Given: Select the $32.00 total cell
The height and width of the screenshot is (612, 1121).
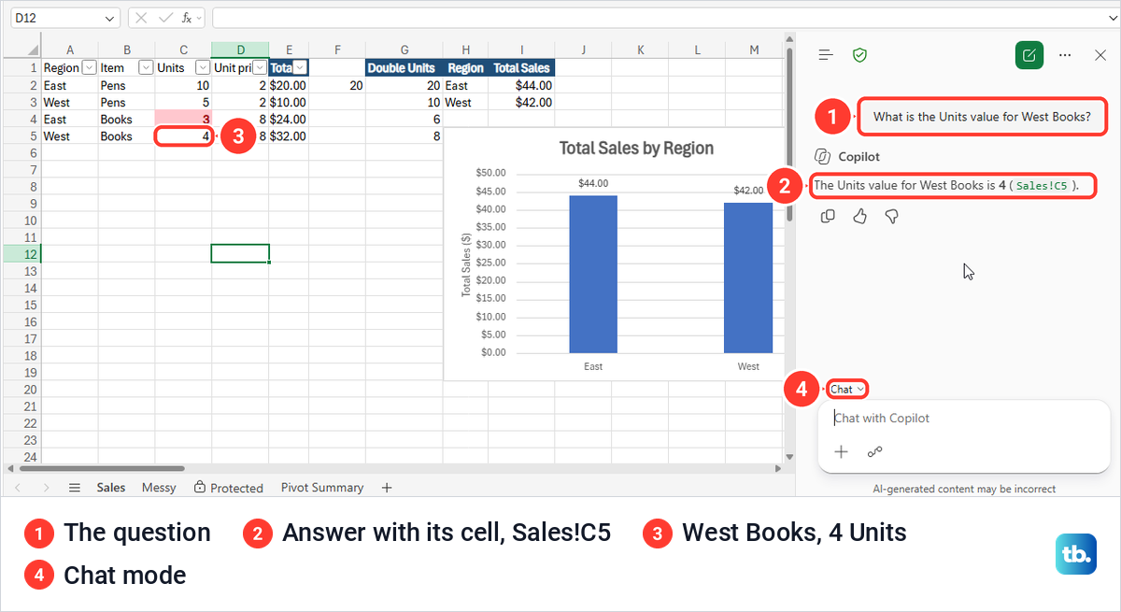Looking at the screenshot, I should coord(289,135).
